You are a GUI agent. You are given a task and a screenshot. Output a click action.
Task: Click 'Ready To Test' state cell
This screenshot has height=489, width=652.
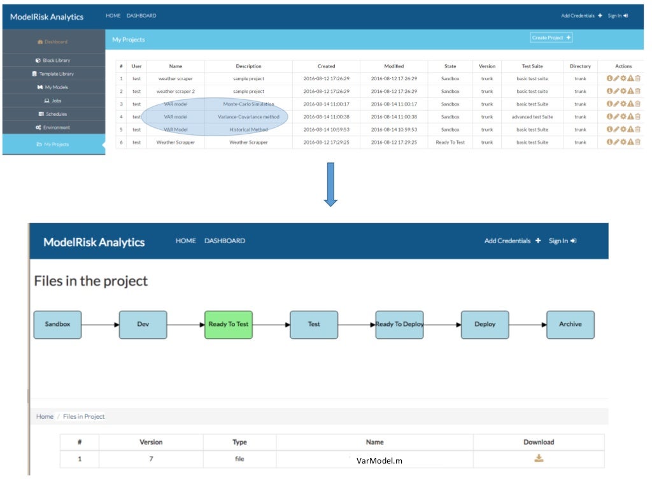tap(450, 142)
